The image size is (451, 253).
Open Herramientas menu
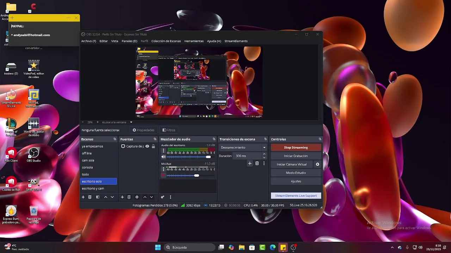[x=194, y=41]
